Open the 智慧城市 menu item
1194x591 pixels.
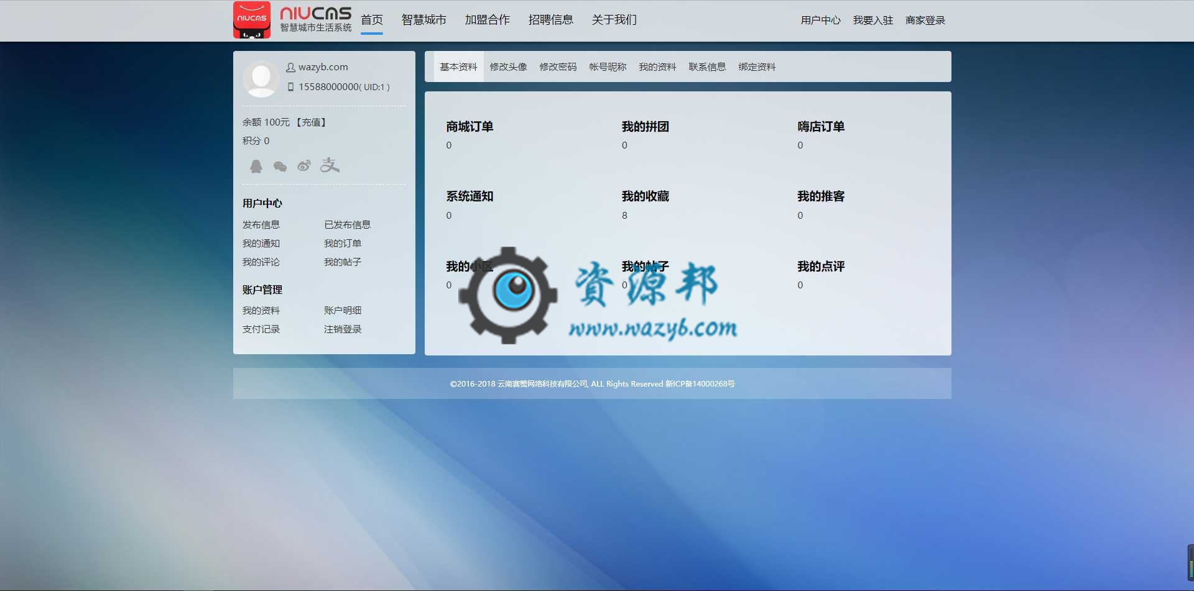tap(423, 20)
